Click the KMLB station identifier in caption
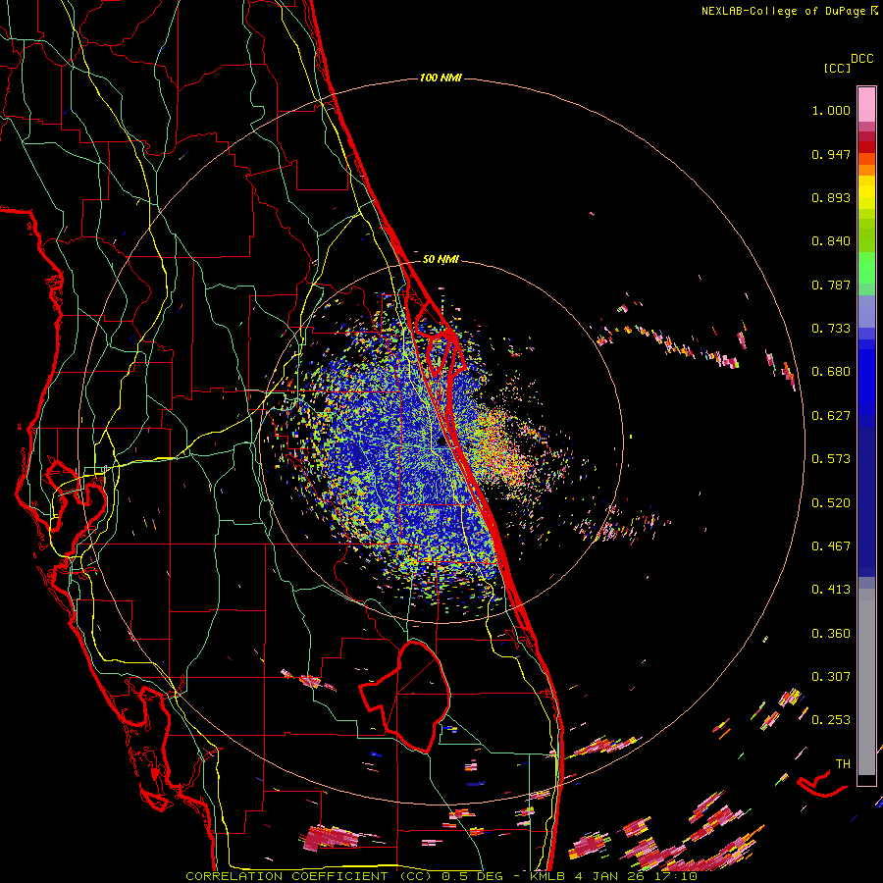This screenshot has width=883, height=883. (547, 876)
